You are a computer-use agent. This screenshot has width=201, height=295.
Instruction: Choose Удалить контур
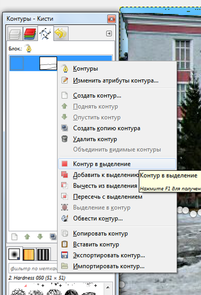[117, 139]
